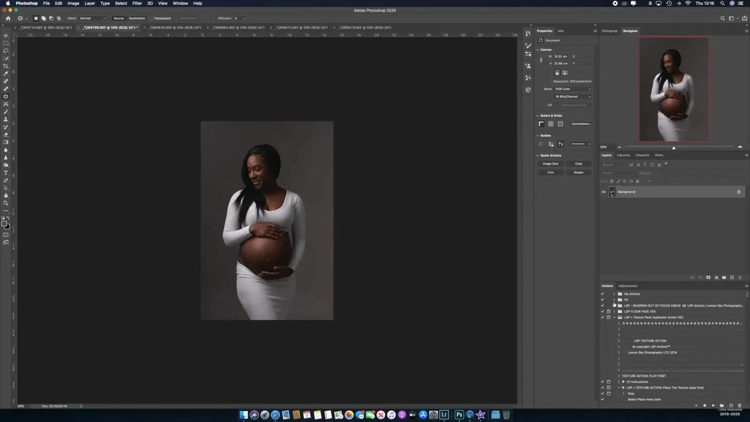Select the Move tool
Screen dimensions: 750x422
pyautogui.click(x=6, y=36)
